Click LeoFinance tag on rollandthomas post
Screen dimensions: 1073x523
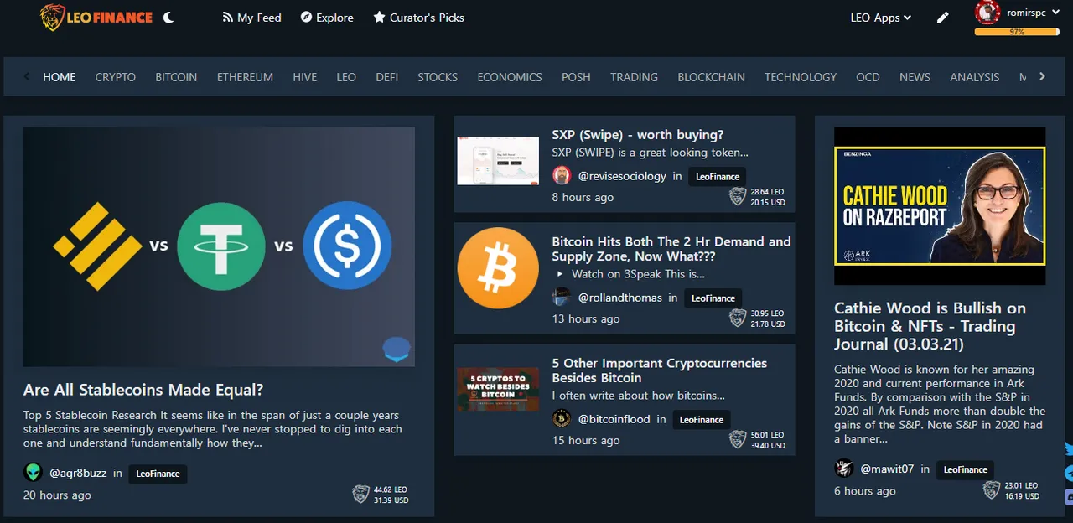point(713,298)
